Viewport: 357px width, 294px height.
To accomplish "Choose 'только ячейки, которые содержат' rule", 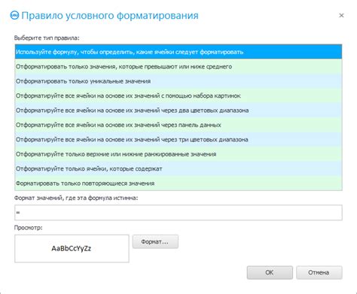I will click(x=178, y=168).
